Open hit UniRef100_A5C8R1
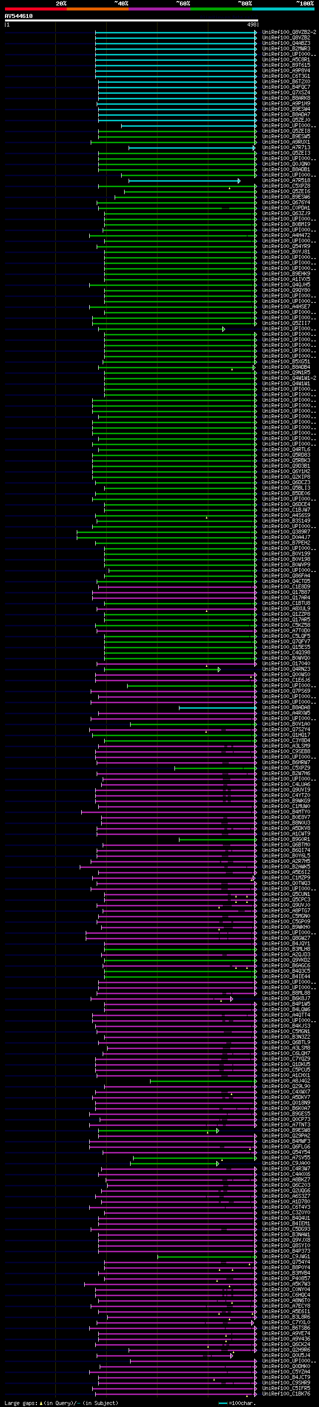Screen dimensions: 319x1407 click(x=286, y=59)
